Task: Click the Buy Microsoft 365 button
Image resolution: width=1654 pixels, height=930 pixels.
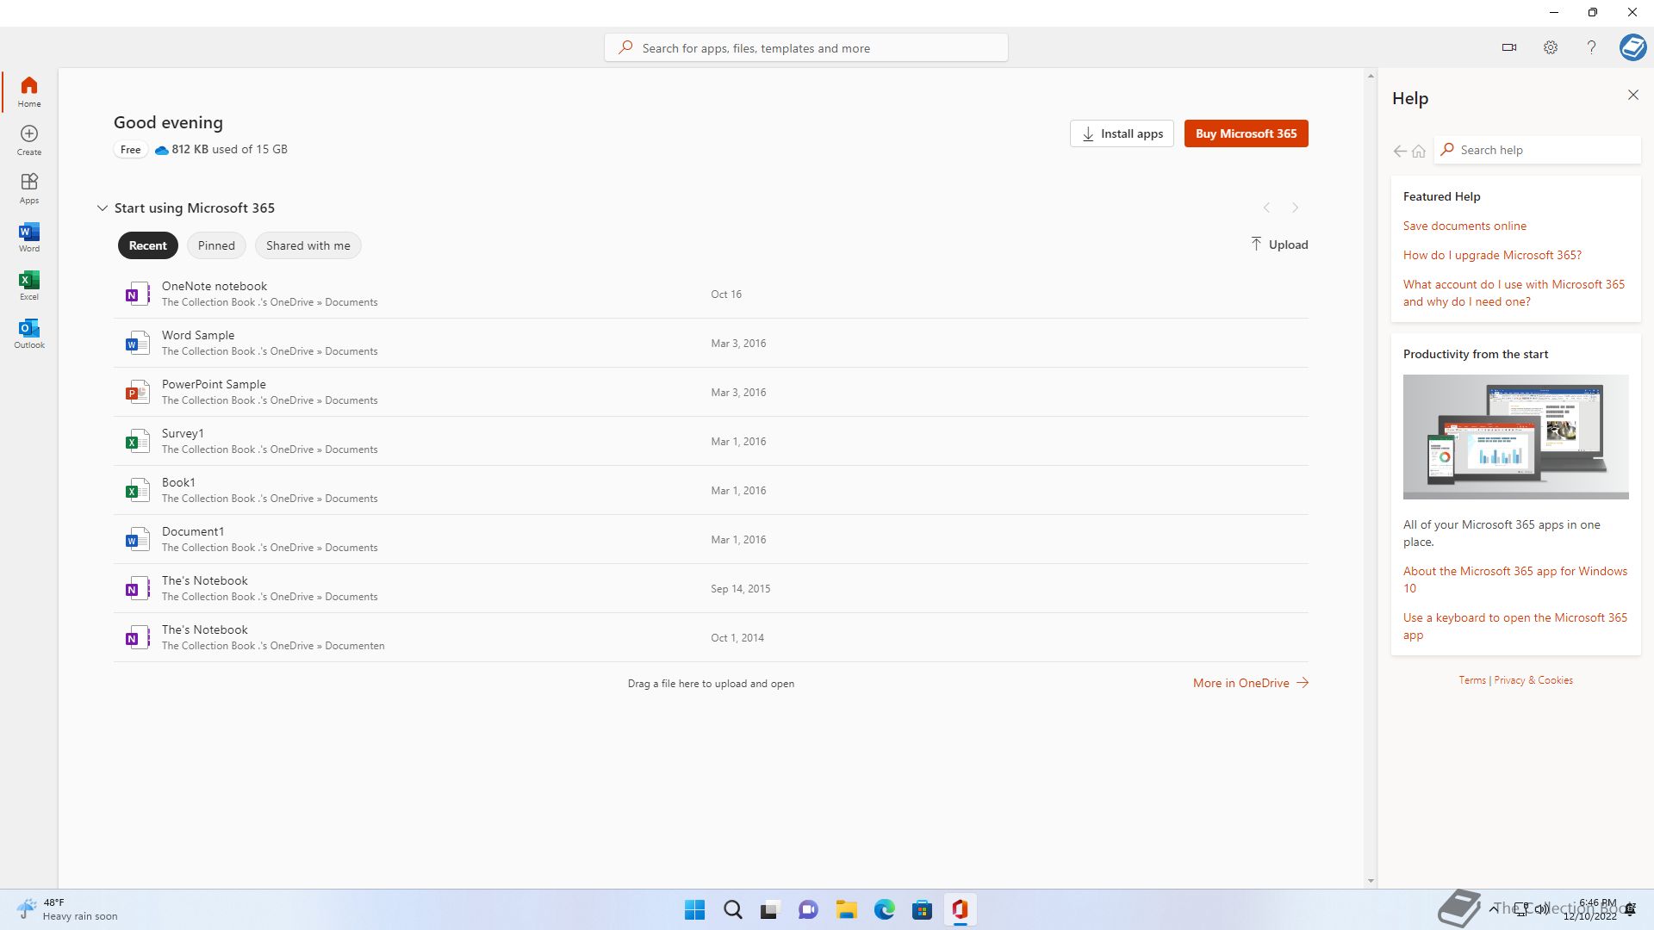Action: (x=1246, y=133)
